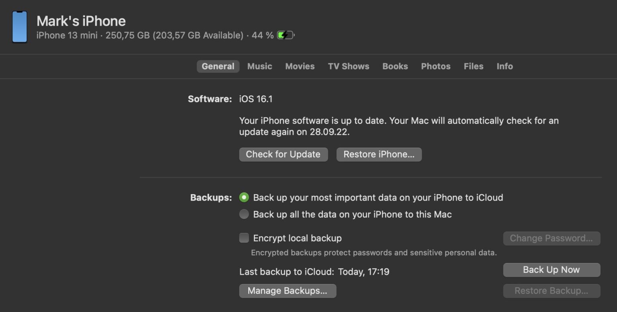Screen dimensions: 617x312
Task: Click the Mark's iPhone device name
Action: pyautogui.click(x=81, y=20)
